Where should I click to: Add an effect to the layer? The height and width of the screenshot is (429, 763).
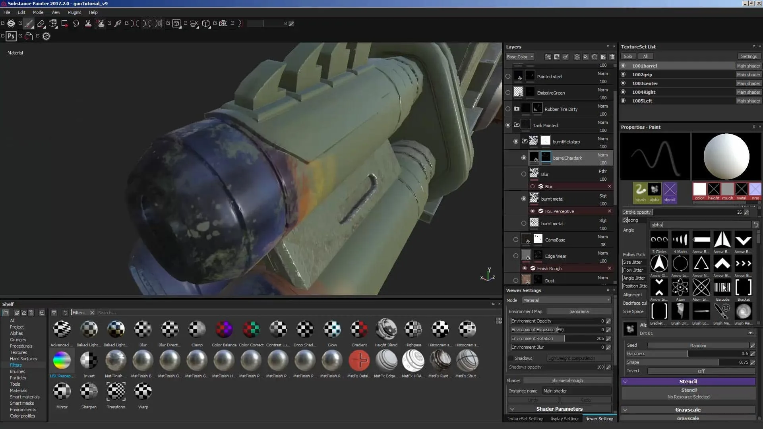click(548, 57)
